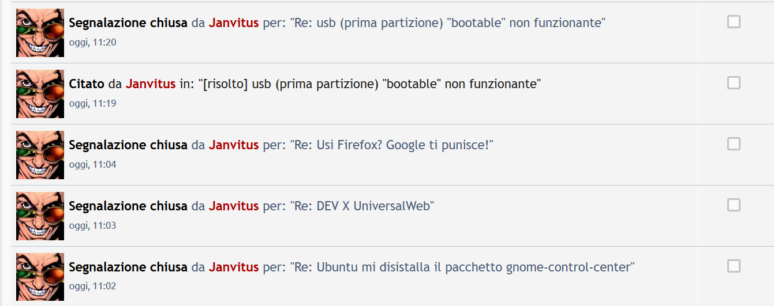This screenshot has width=774, height=306.
Task: Click avatar for the Firefox Google notification
Action: click(x=40, y=155)
